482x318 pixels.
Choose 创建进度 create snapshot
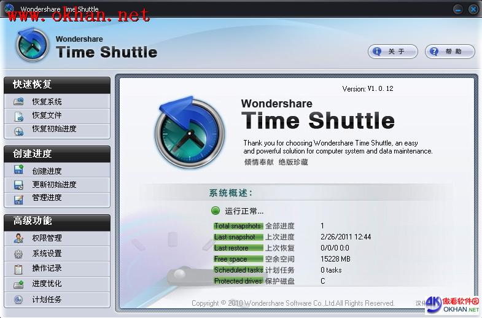point(57,170)
